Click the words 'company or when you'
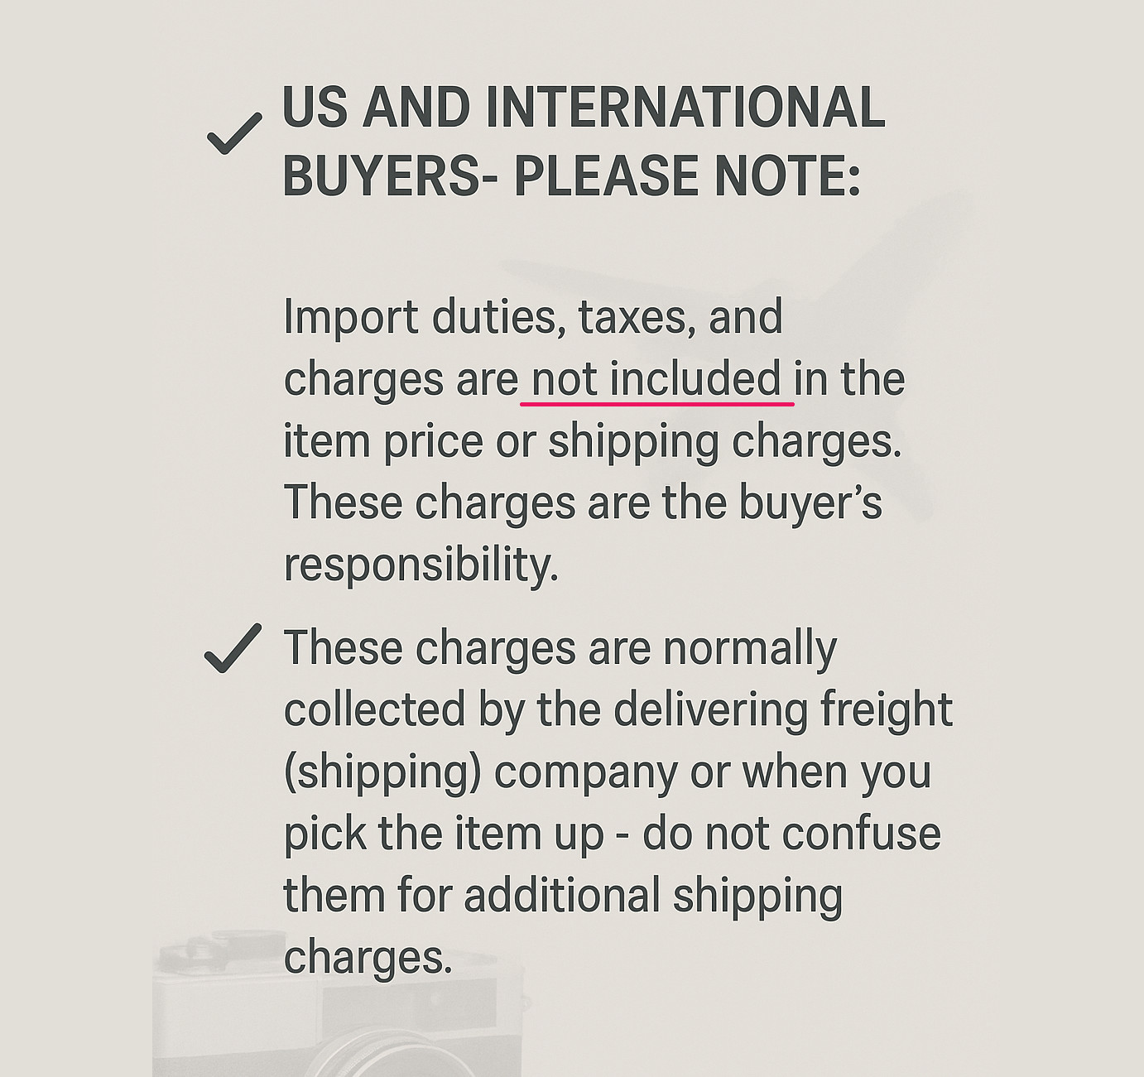This screenshot has width=1144, height=1077. pyautogui.click(x=713, y=772)
